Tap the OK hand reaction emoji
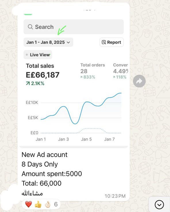The image size is (170, 212). 47,204
